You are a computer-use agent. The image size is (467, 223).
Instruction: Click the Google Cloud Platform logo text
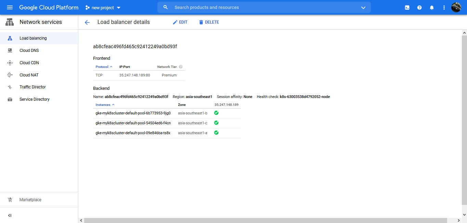coord(49,8)
